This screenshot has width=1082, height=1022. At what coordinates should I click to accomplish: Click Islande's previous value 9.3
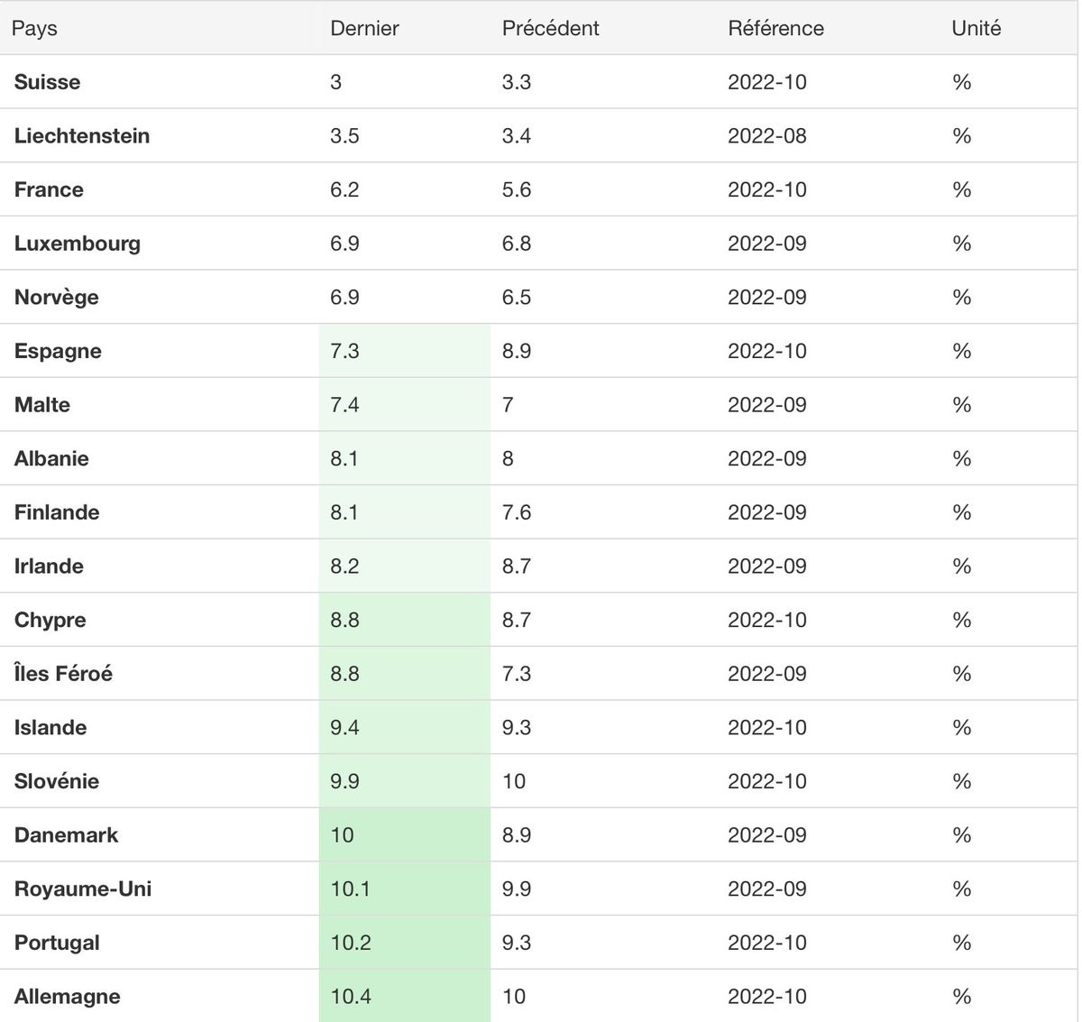[517, 728]
